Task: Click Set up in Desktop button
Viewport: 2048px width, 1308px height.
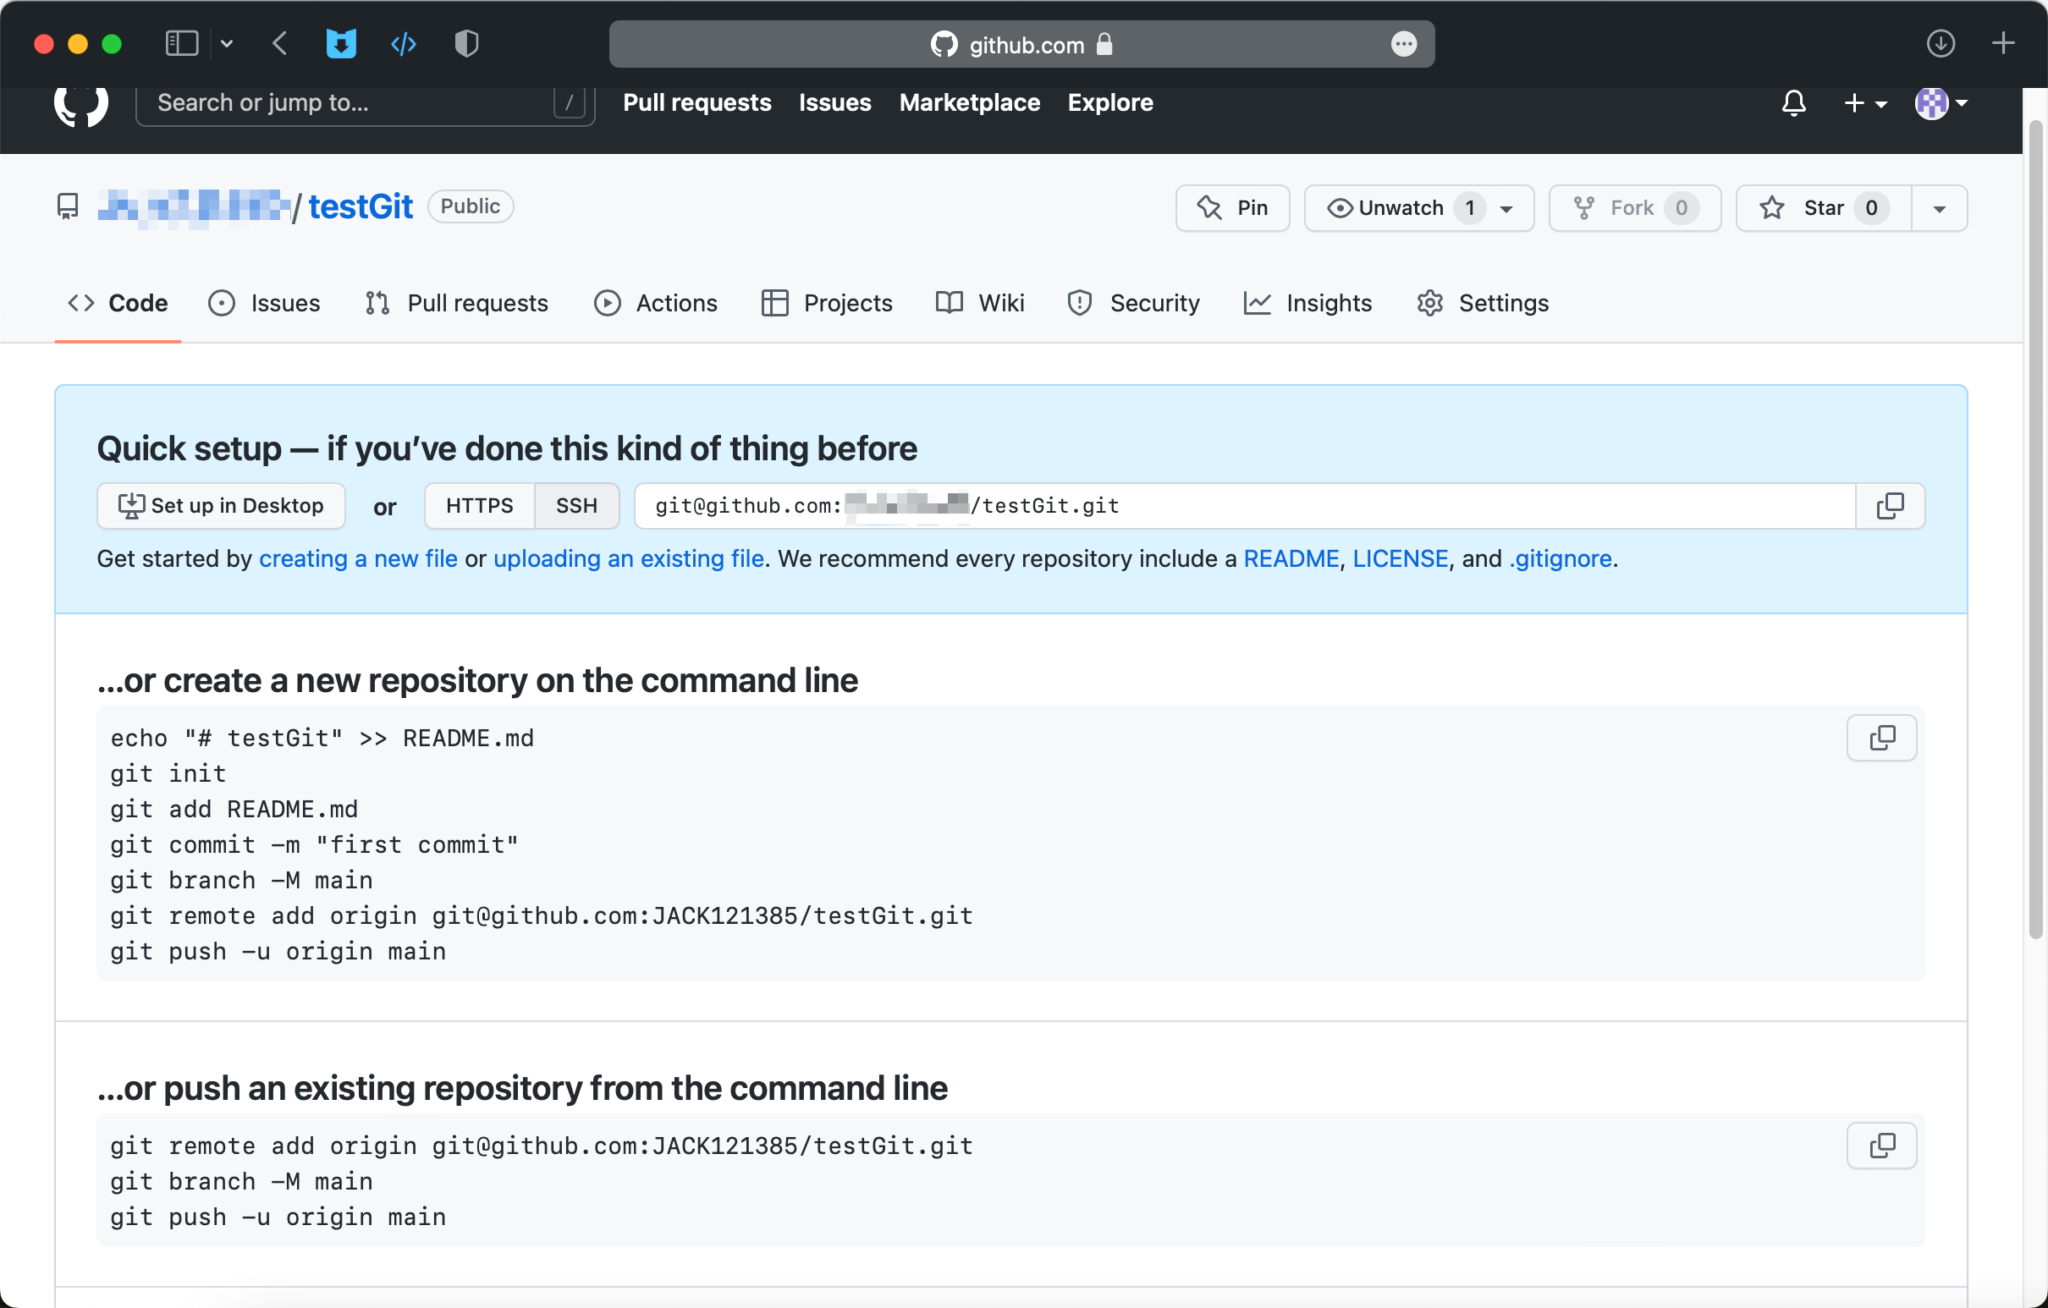Action: [x=221, y=506]
